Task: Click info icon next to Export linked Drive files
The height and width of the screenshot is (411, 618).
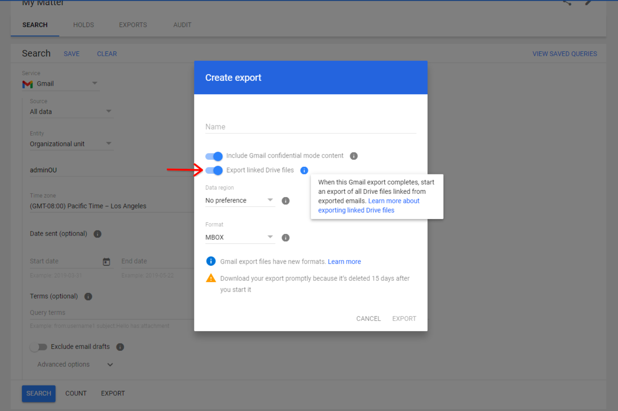Action: pyautogui.click(x=304, y=170)
